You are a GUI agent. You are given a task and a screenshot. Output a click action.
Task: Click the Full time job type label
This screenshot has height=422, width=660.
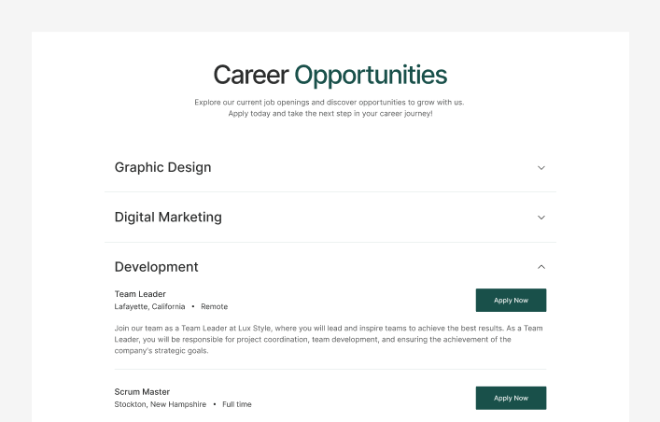237,405
